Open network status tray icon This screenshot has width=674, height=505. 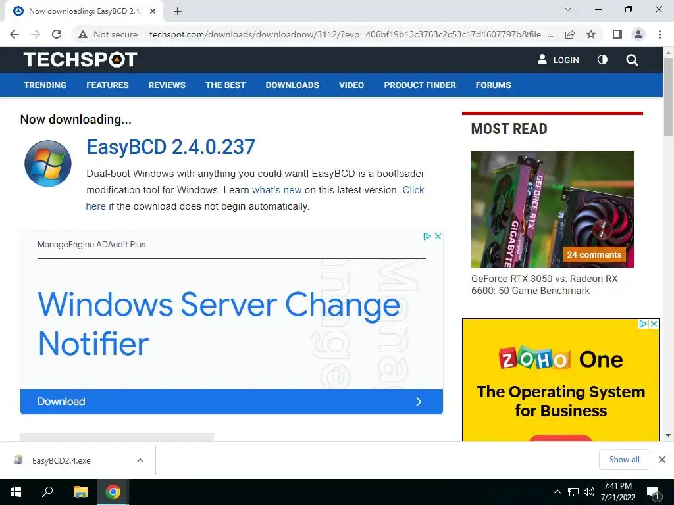pos(573,492)
